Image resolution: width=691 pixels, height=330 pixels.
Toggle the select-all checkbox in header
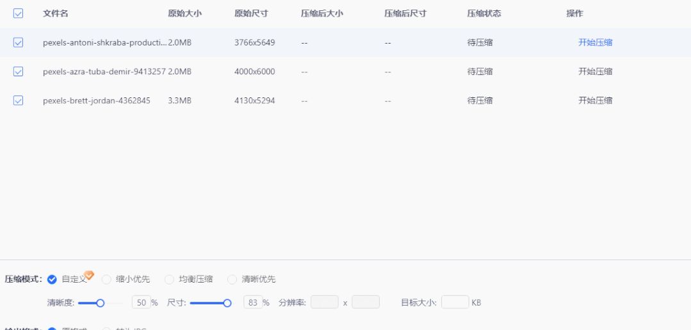coord(18,13)
